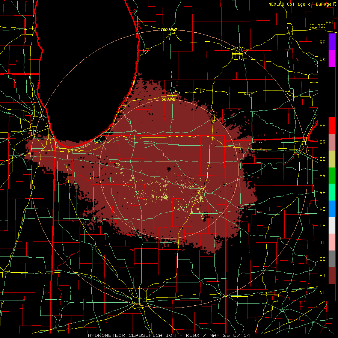The image size is (338, 338).
Task: Click the NEXLAB-College of DuPage credit text
Action: (x=301, y=4)
